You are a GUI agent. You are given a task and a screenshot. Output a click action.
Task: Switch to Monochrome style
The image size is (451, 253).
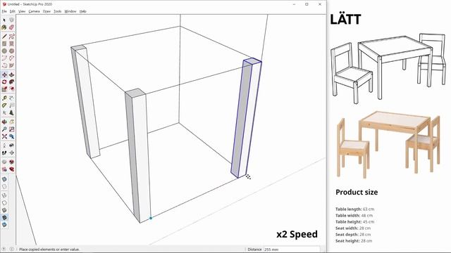pyautogui.click(x=4, y=225)
